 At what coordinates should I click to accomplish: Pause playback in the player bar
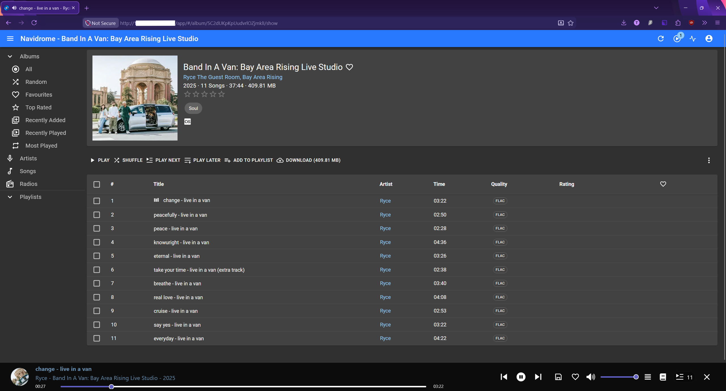(521, 377)
